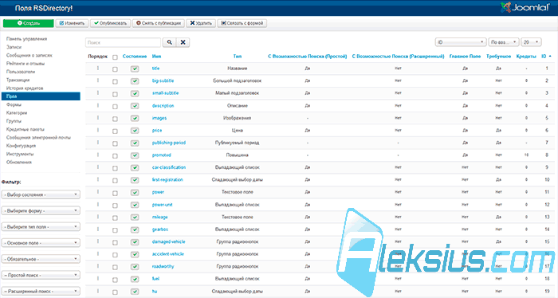Open Расширенный поиск filter dropdown
This screenshot has height=298, width=558.
[41, 291]
